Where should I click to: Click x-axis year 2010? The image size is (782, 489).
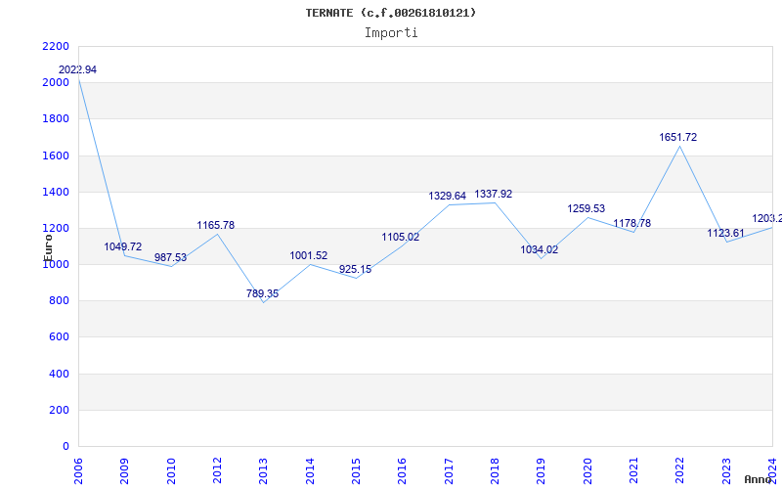tap(171, 471)
